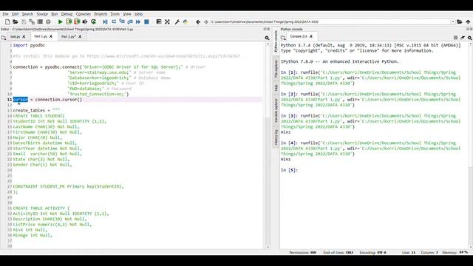Click the editor find magnifier icon
473x266 pixels.
click(x=267, y=38)
